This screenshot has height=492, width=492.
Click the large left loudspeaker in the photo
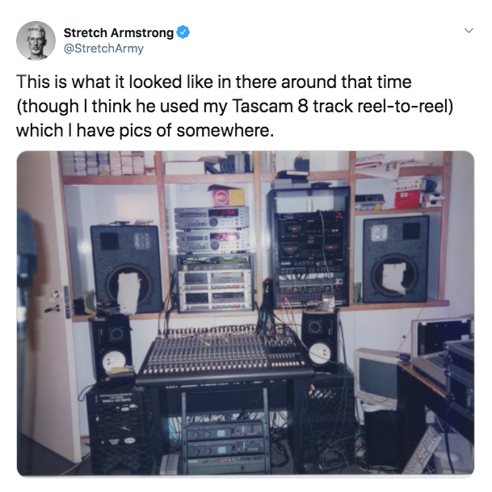(x=127, y=268)
